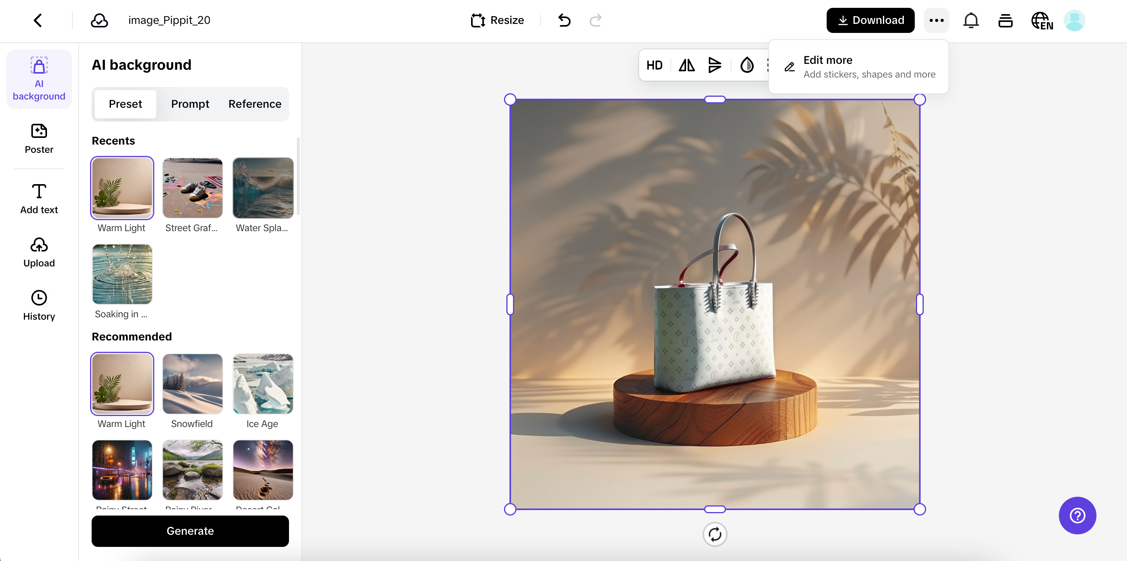This screenshot has width=1127, height=561.
Task: Undo the last edit
Action: [x=564, y=20]
